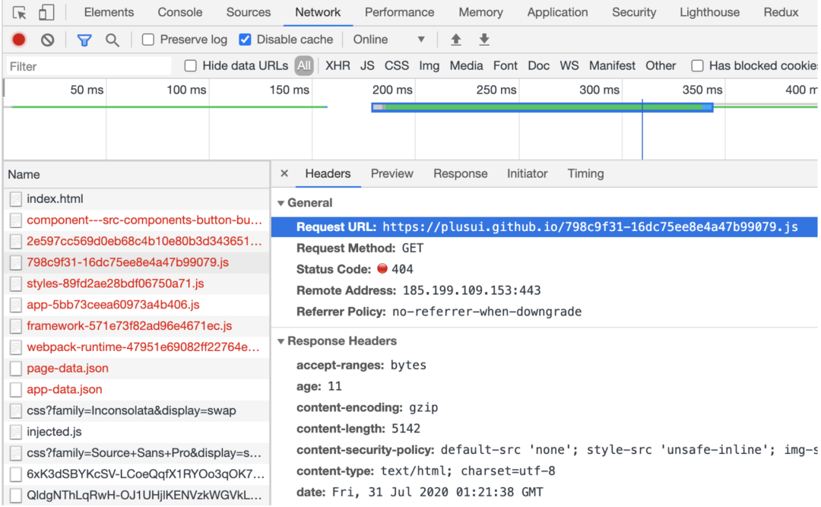Collapse the Response Headers section
This screenshot has width=821, height=507.
(281, 341)
